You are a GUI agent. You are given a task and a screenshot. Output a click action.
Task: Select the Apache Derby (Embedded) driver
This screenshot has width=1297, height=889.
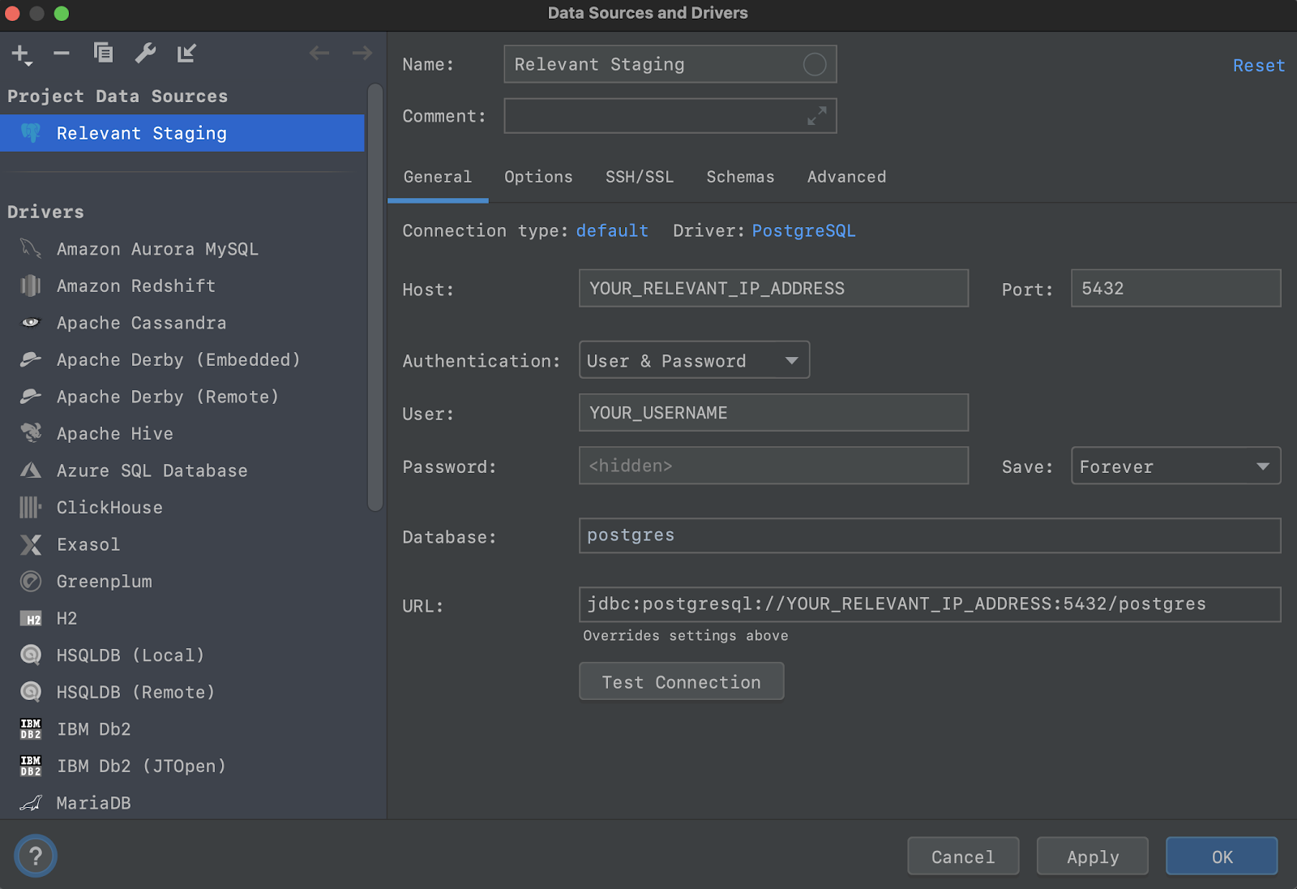point(182,359)
